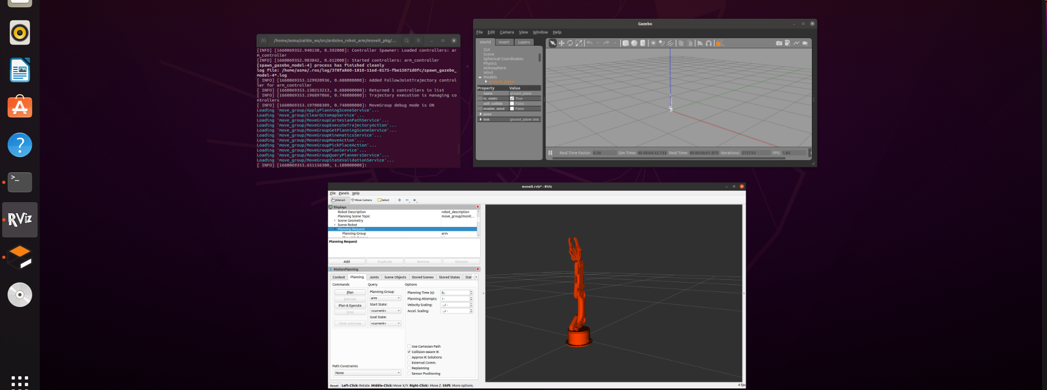This screenshot has height=390, width=1047.
Task: Switch to the Layers tab in Gazebo
Action: click(x=524, y=42)
